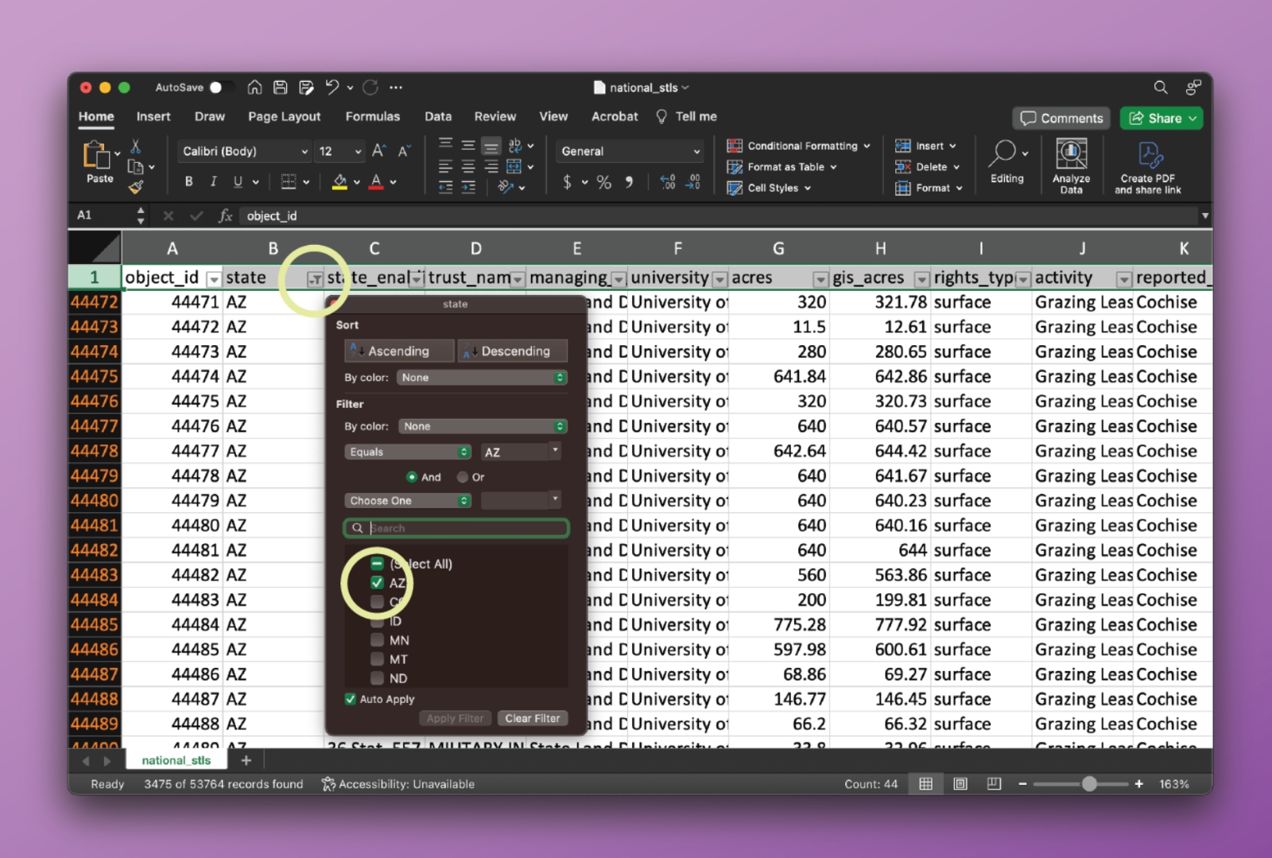Open the Analyze Data tool
The width and height of the screenshot is (1272, 858).
click(1071, 165)
